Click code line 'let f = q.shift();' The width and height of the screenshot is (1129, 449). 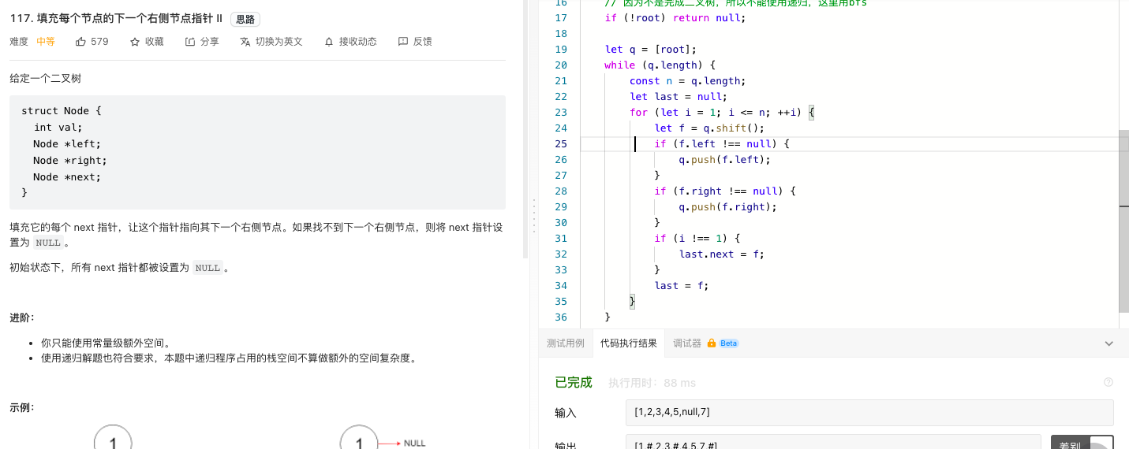click(709, 128)
